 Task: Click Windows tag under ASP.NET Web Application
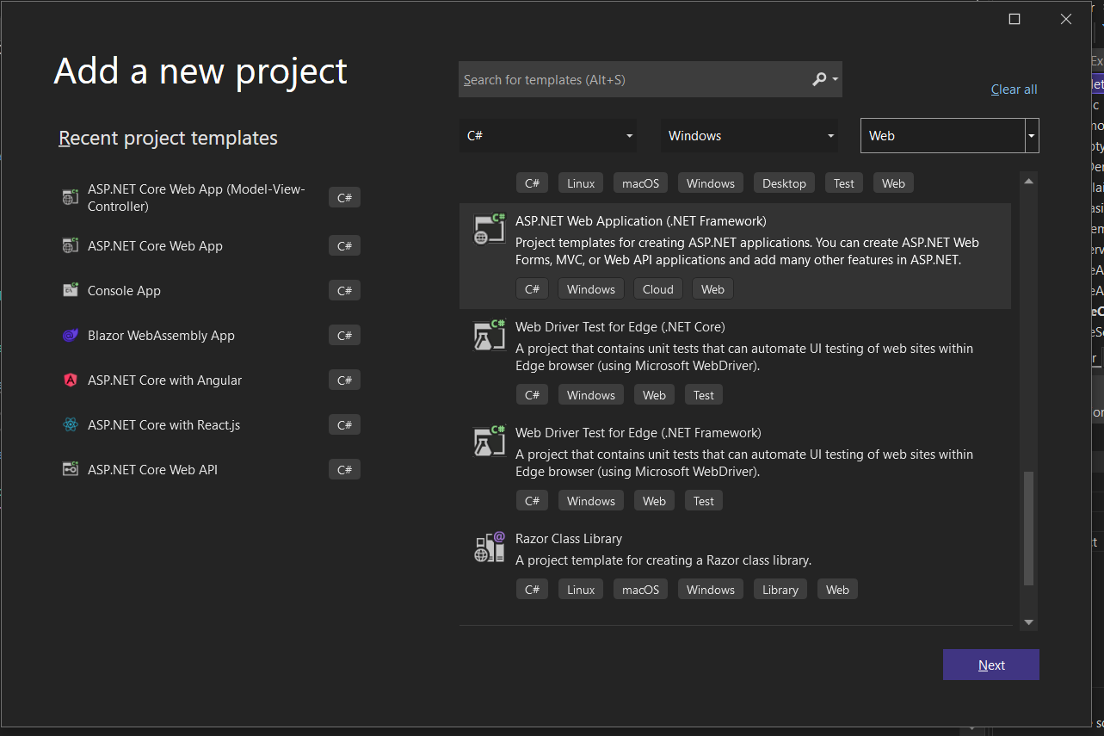(591, 289)
